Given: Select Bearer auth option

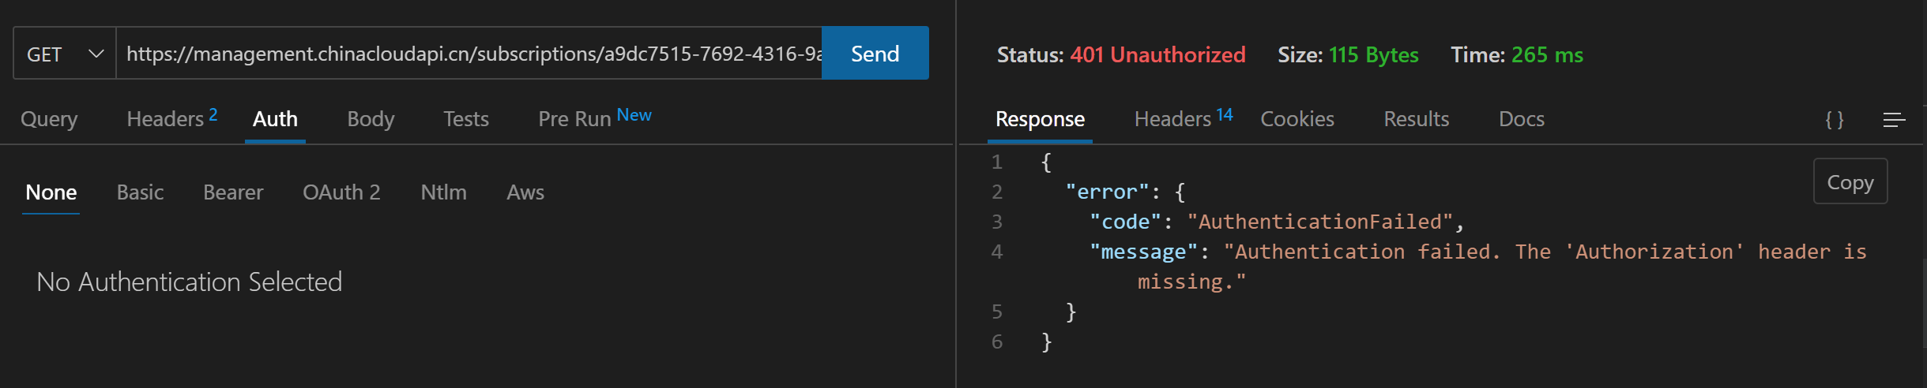Looking at the screenshot, I should 233,192.
